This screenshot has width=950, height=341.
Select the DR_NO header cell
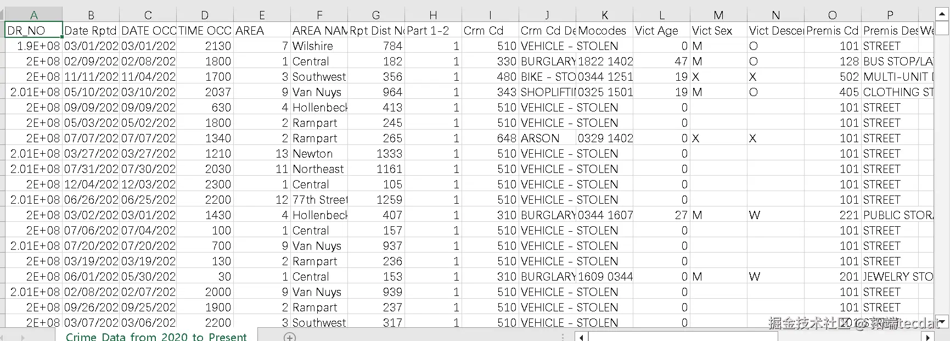[x=33, y=30]
